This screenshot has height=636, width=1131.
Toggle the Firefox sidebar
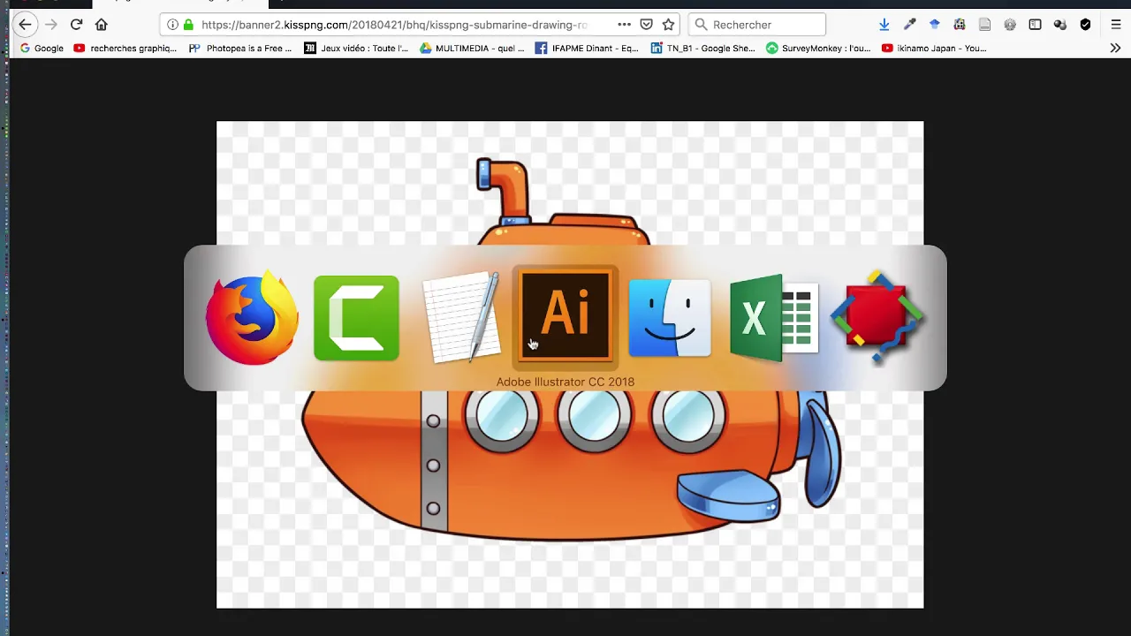1035,25
